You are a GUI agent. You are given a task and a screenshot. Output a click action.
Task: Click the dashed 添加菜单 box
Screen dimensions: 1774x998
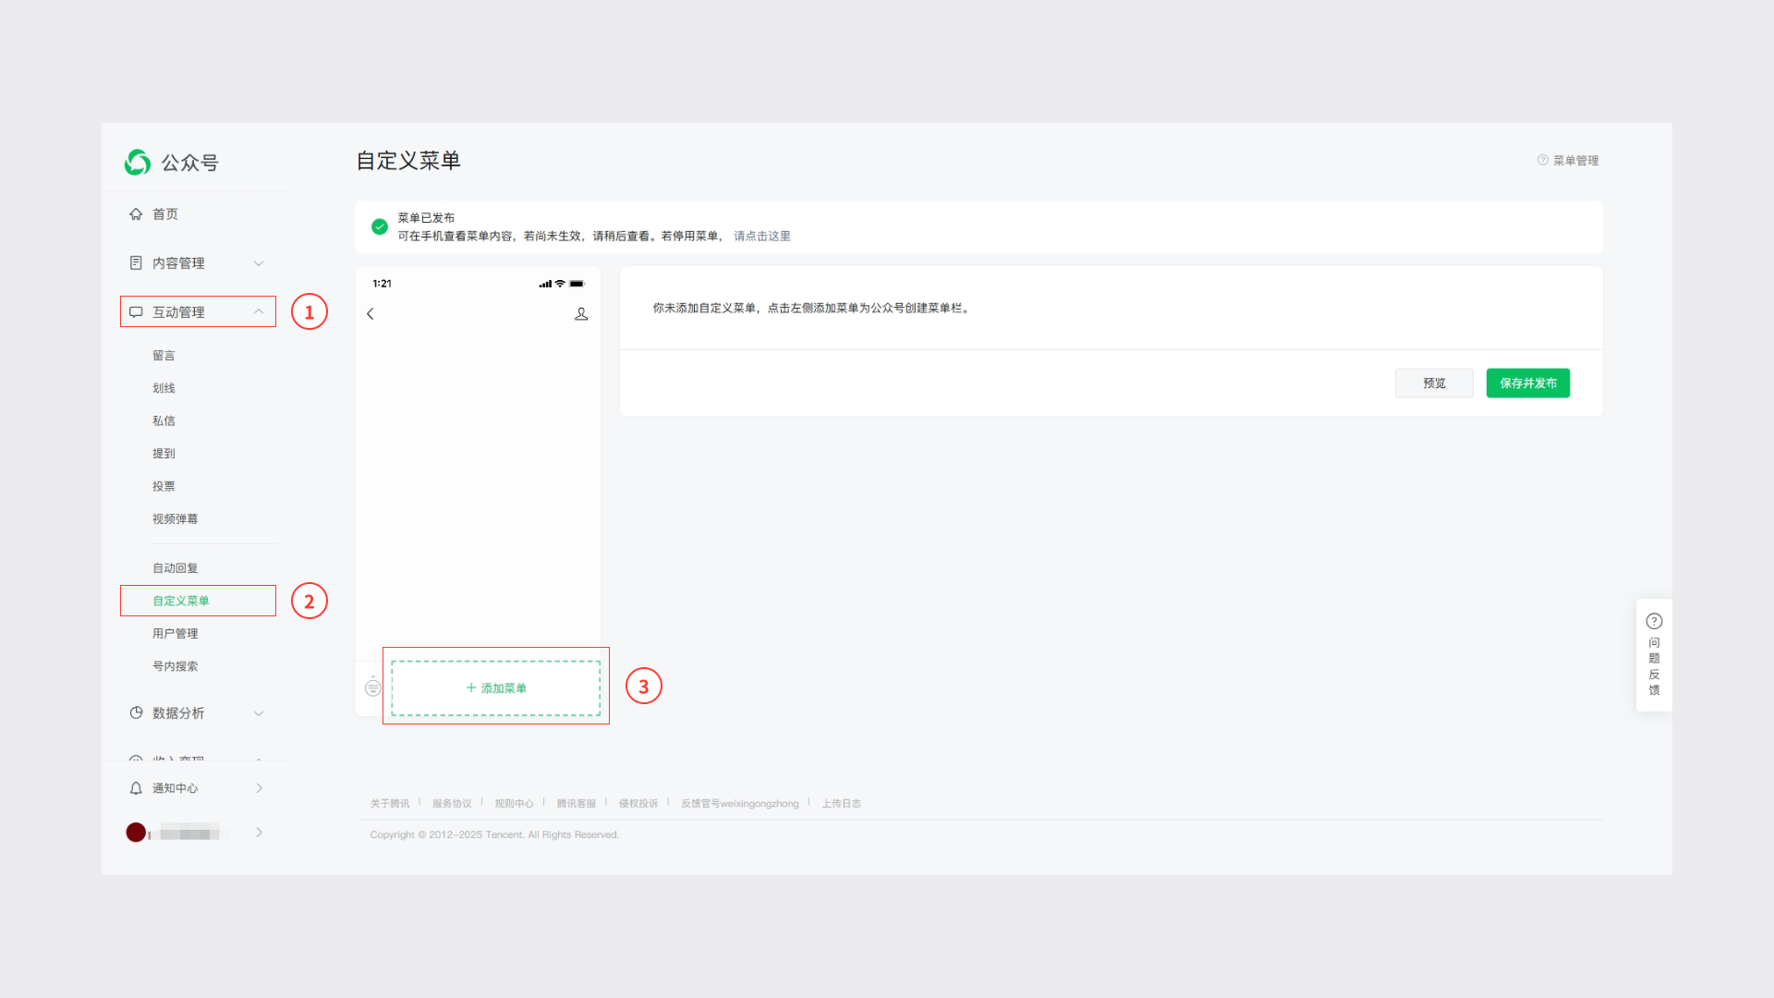[x=496, y=688]
